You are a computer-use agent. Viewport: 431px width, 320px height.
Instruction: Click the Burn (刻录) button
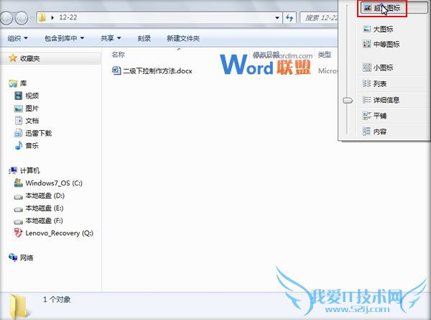coord(144,38)
